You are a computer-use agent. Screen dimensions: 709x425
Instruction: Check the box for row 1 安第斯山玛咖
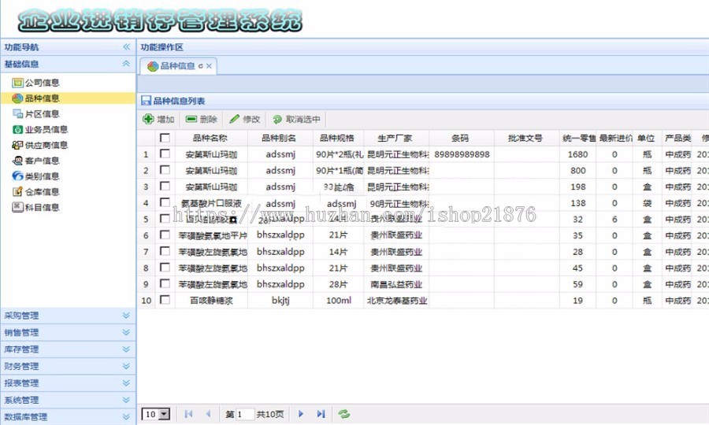[x=165, y=154]
